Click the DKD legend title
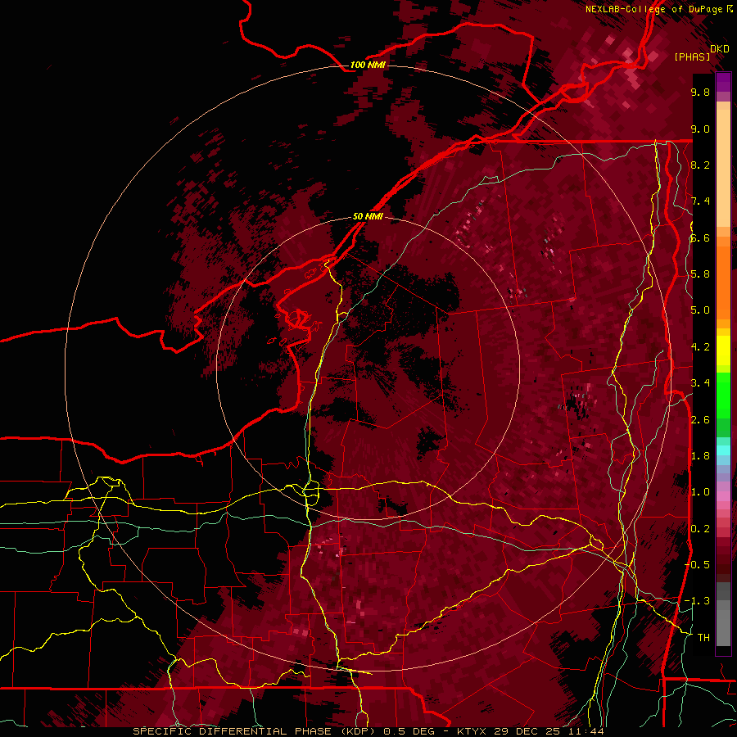737x737 pixels. [719, 48]
